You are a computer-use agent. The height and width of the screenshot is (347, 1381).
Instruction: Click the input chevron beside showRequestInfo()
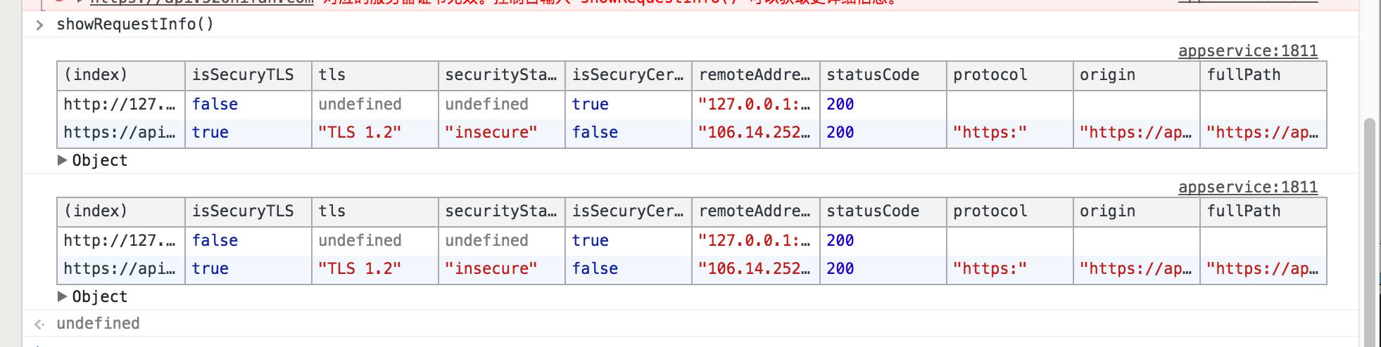coord(40,25)
